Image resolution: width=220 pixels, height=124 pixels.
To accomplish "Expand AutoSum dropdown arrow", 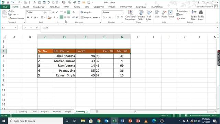I will click(189, 11).
